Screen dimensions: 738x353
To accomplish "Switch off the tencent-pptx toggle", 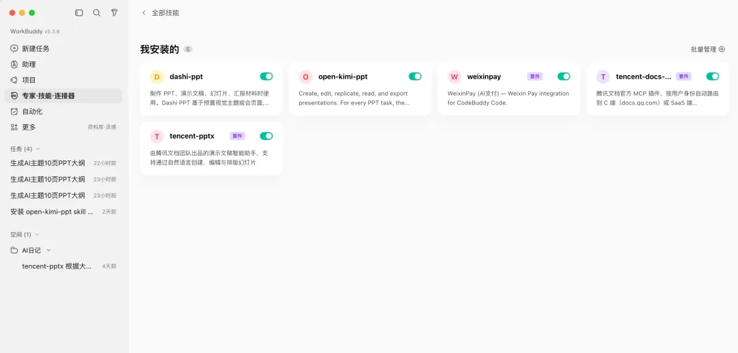I will (266, 136).
